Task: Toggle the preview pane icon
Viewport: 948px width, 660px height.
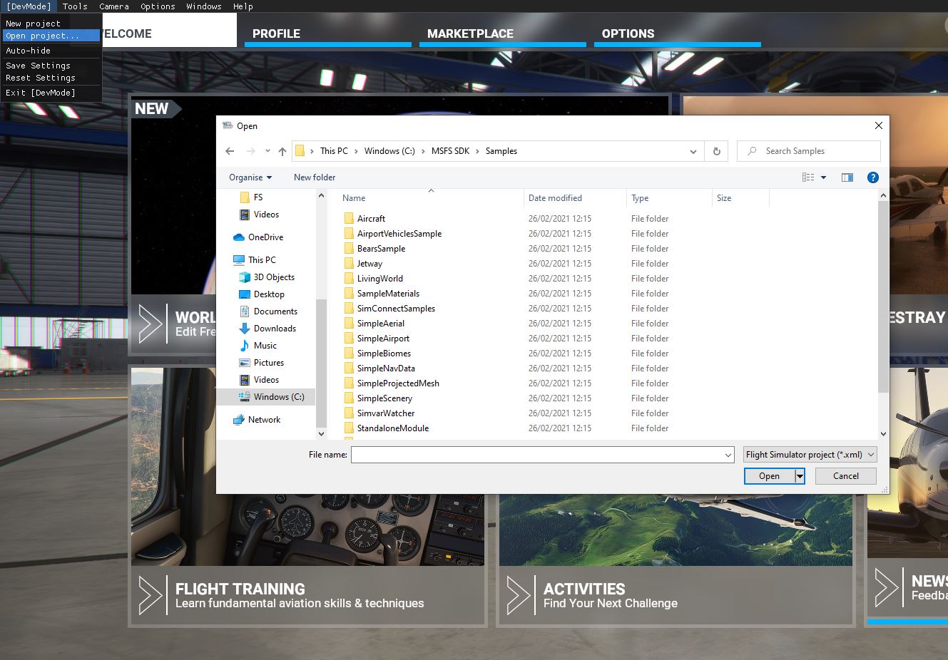Action: [x=847, y=177]
